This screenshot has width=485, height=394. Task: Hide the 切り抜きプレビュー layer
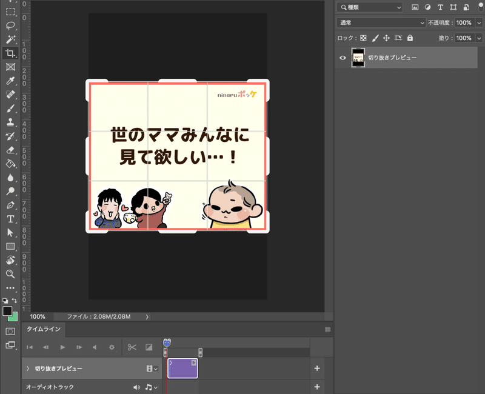tap(343, 58)
